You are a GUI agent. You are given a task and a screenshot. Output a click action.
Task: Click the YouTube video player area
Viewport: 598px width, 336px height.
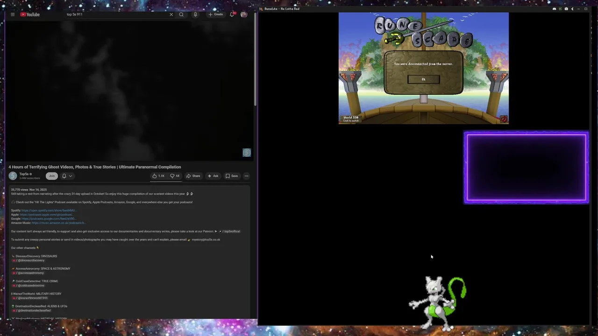pyautogui.click(x=129, y=91)
